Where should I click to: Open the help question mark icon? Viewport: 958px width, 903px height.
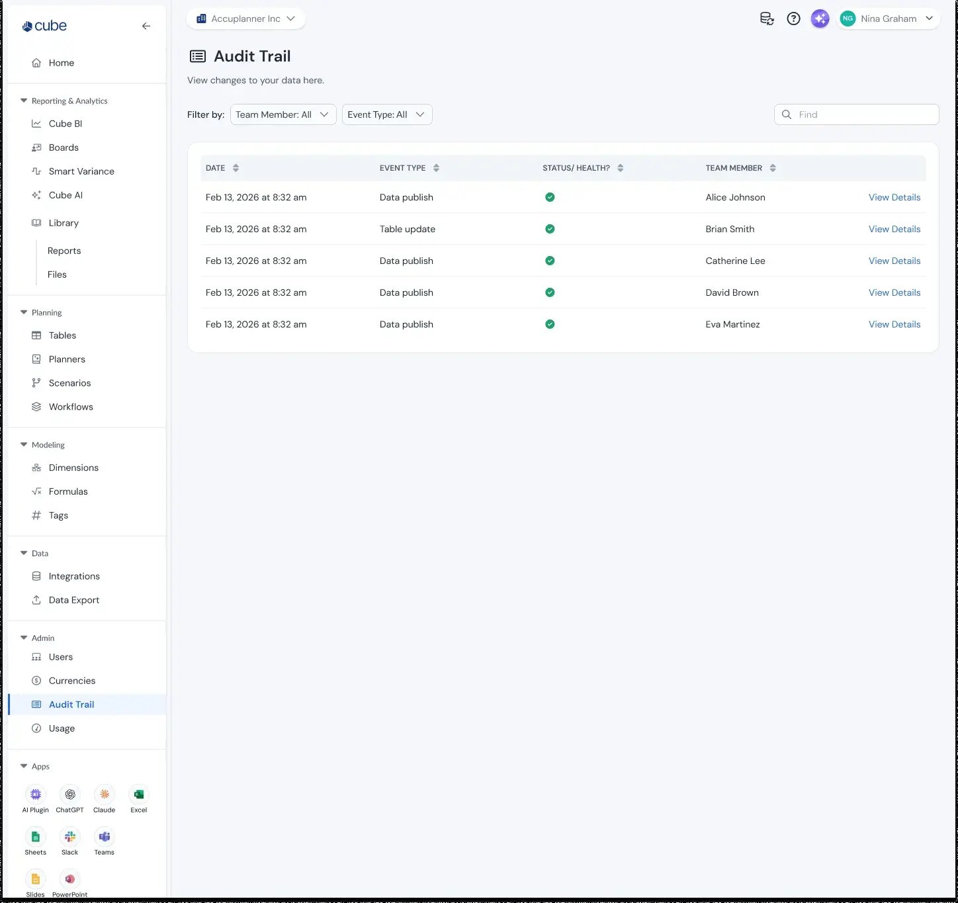tap(793, 19)
